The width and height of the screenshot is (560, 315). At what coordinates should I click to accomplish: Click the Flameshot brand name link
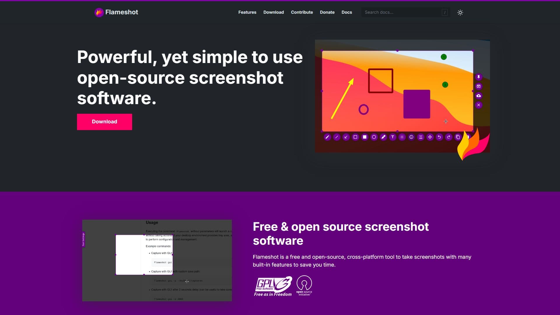point(122,12)
